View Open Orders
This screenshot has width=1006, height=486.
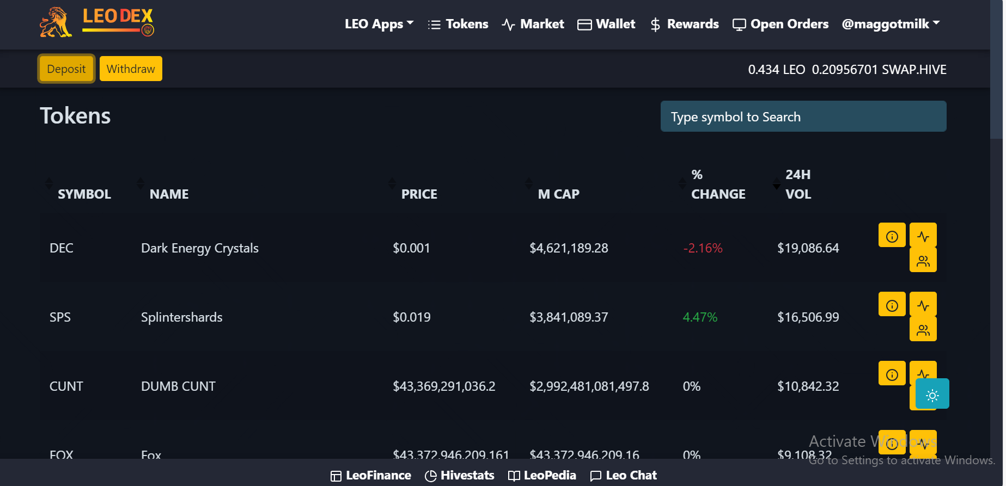point(781,24)
